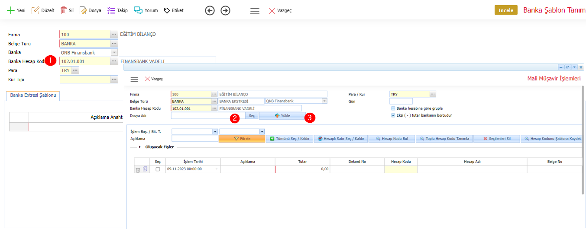Click Vazgeç cancel in main toolbar
This screenshot has height=229, width=586.
coord(280,11)
